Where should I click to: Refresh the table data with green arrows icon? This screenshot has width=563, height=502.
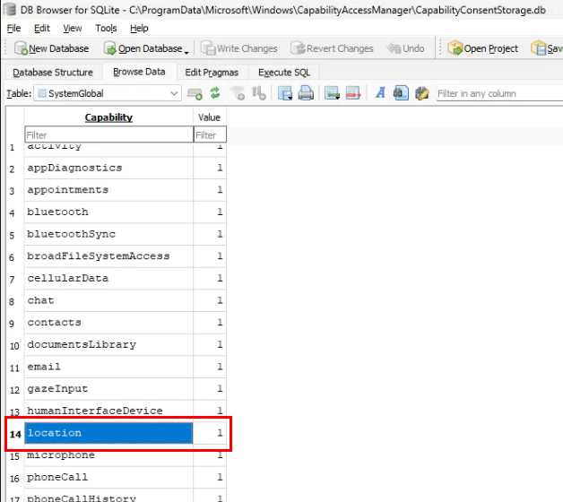(x=215, y=93)
